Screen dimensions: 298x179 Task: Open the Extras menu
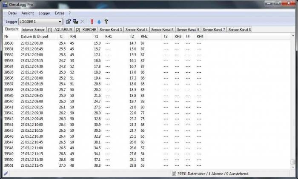[60, 13]
